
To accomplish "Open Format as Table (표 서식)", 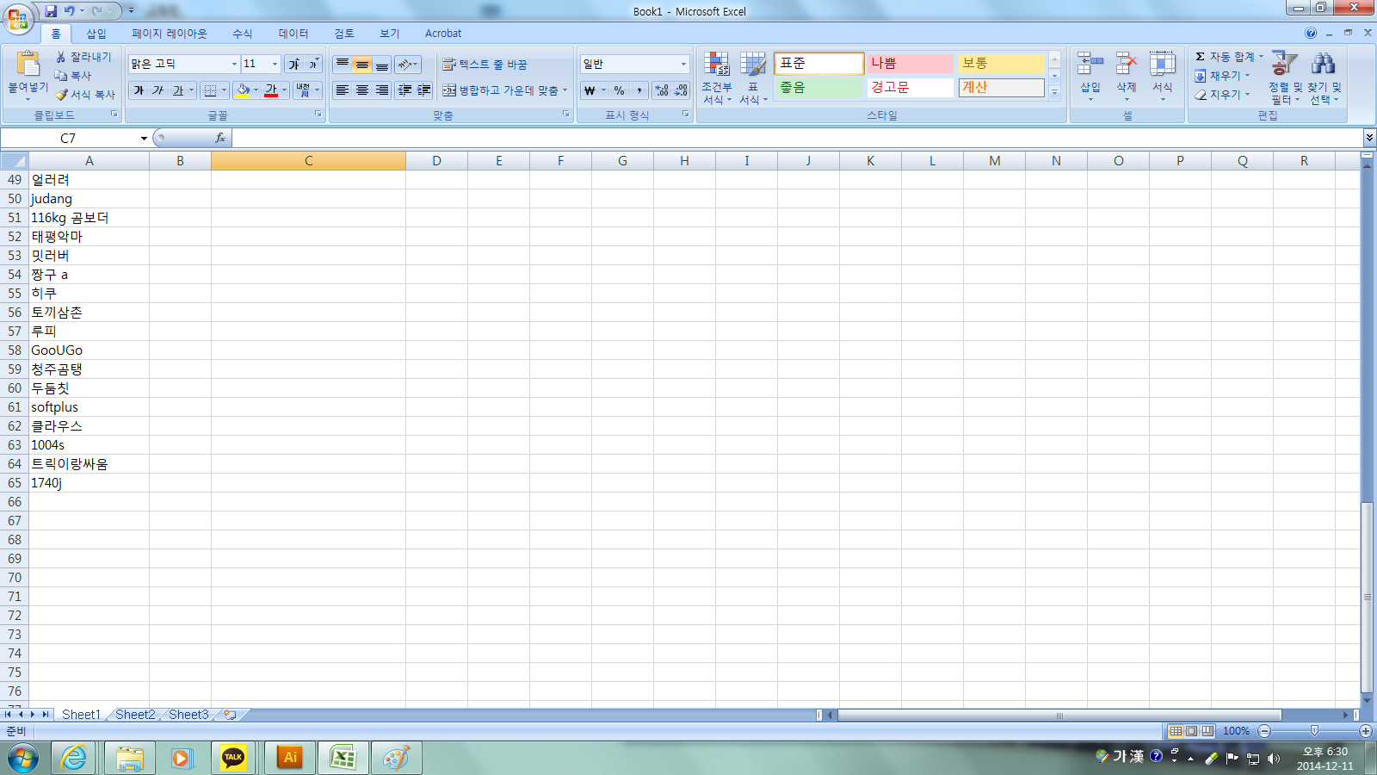I will click(x=753, y=77).
